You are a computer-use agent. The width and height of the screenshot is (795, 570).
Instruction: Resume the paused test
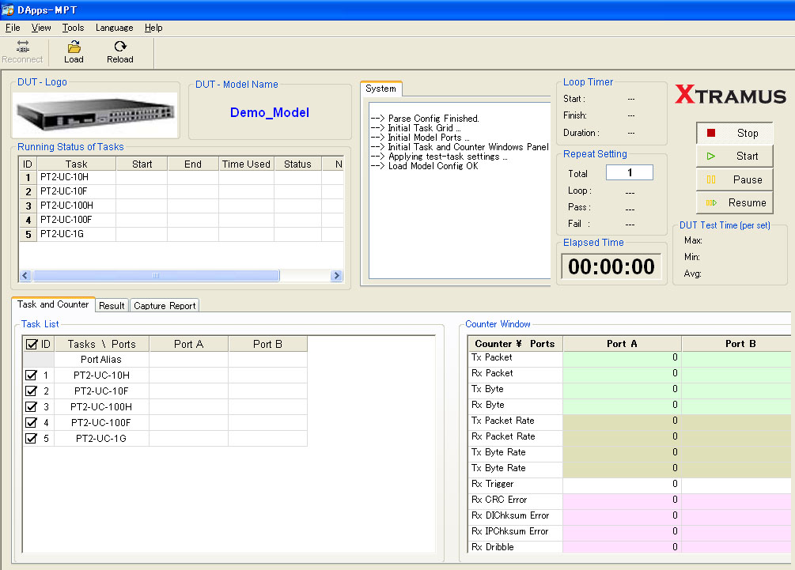pyautogui.click(x=735, y=202)
